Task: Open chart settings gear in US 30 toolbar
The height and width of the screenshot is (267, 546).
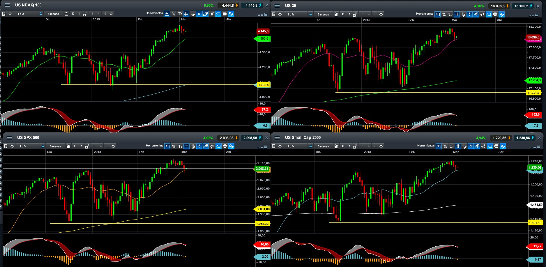Action: coord(280,14)
